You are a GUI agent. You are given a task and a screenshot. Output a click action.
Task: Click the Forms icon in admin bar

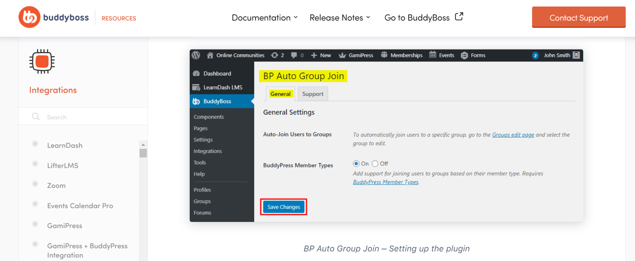[464, 55]
